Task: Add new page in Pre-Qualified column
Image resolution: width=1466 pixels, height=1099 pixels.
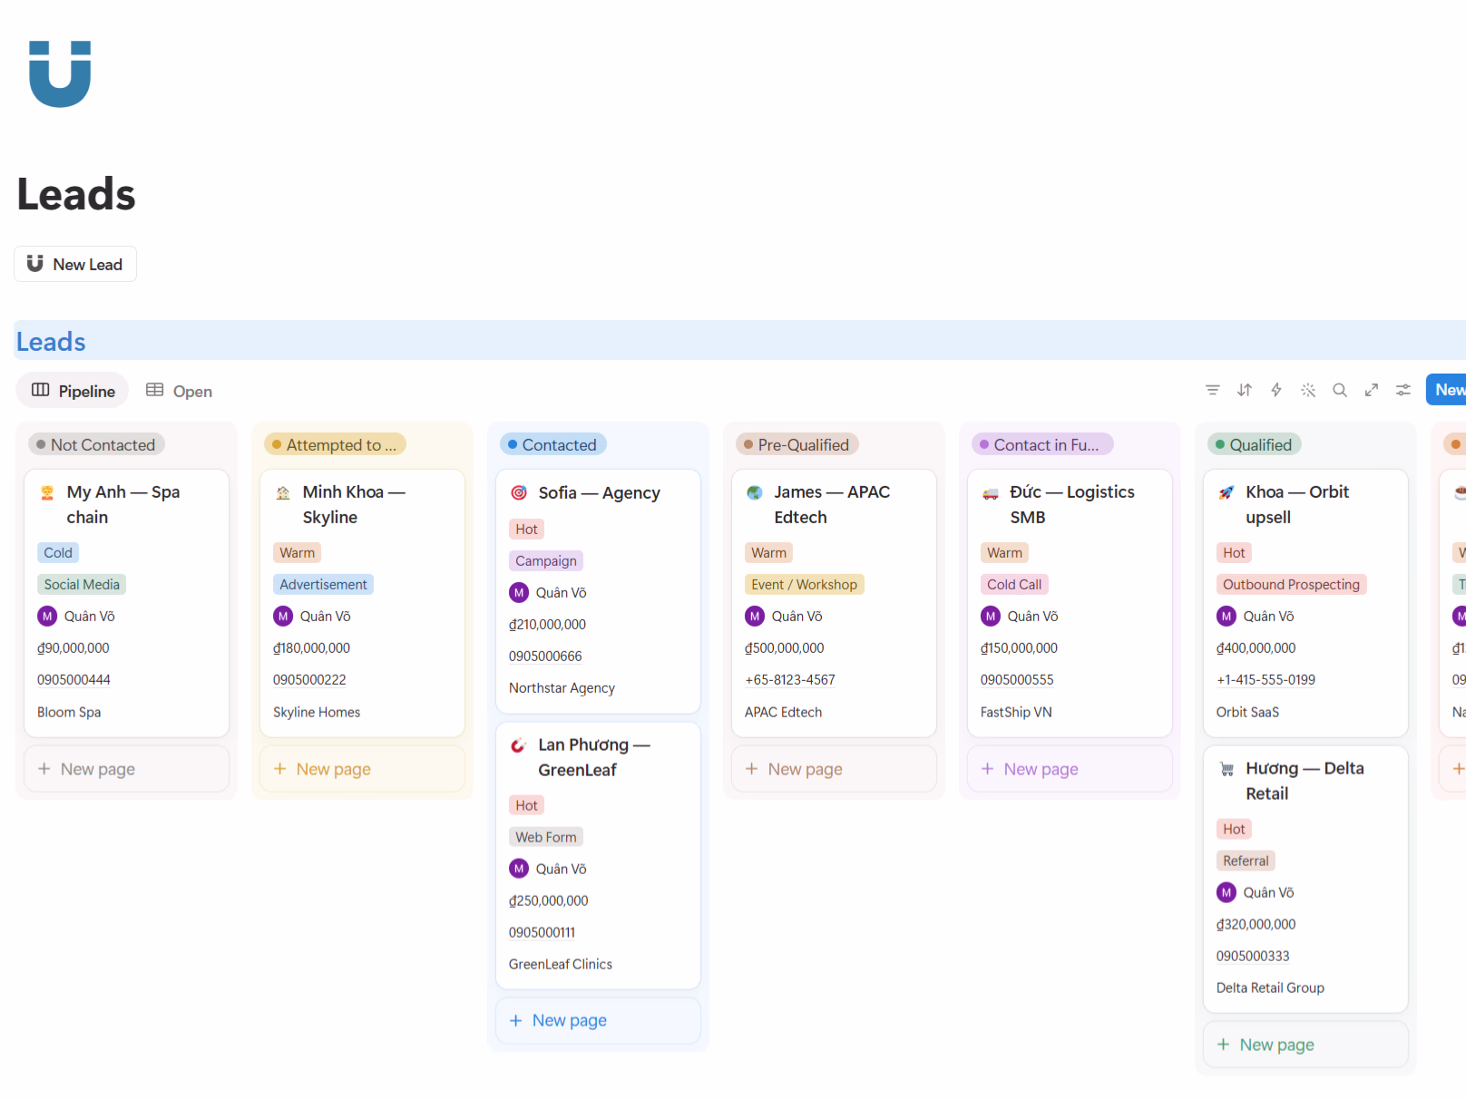Action: 835,769
